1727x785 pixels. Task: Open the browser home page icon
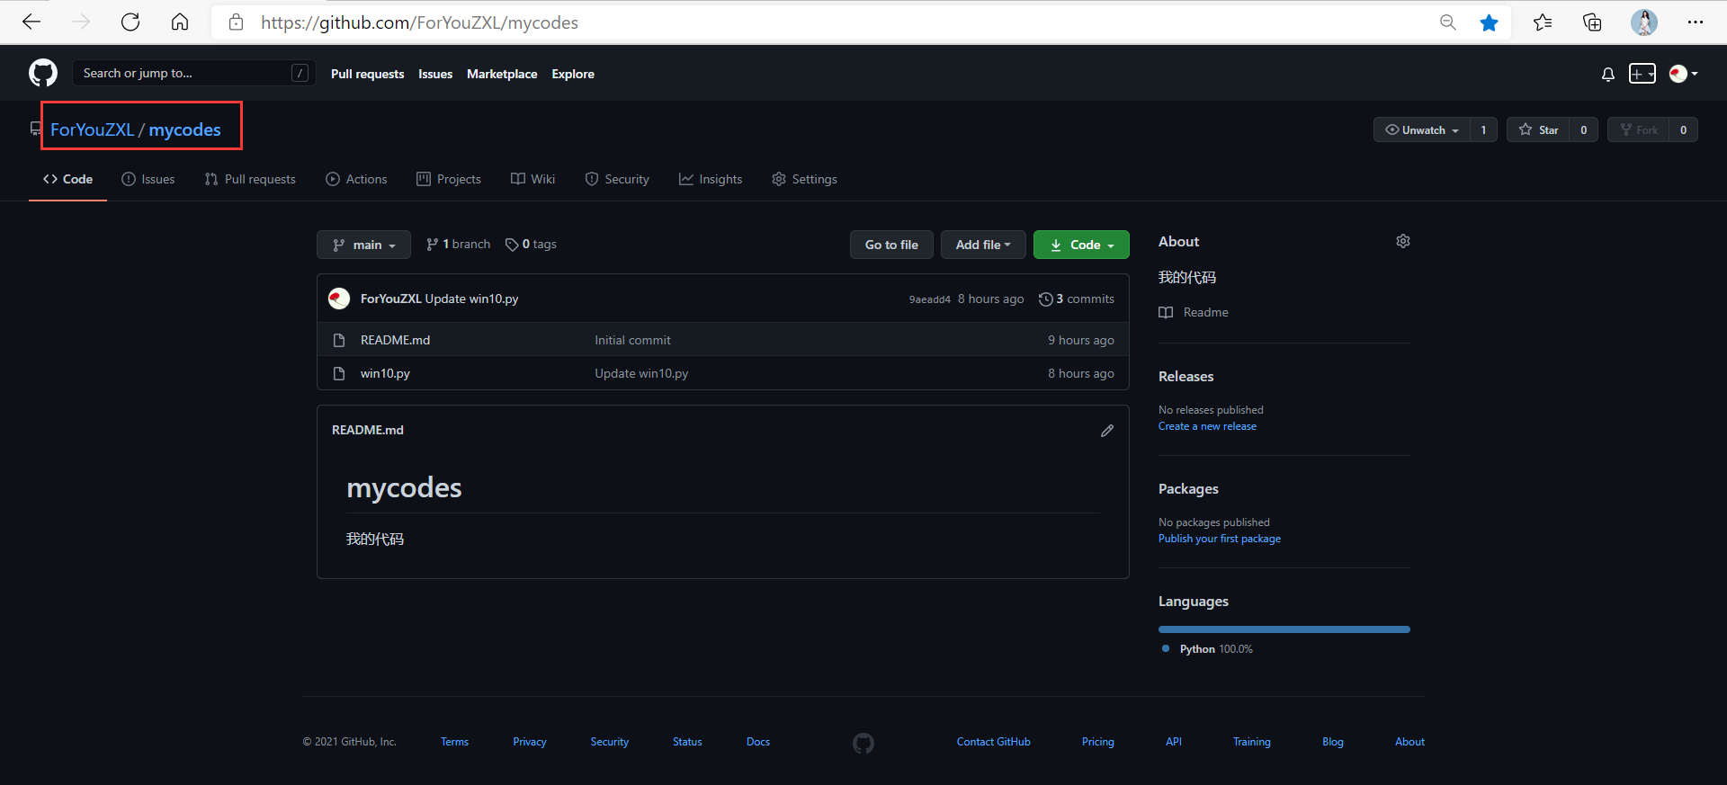click(x=180, y=22)
